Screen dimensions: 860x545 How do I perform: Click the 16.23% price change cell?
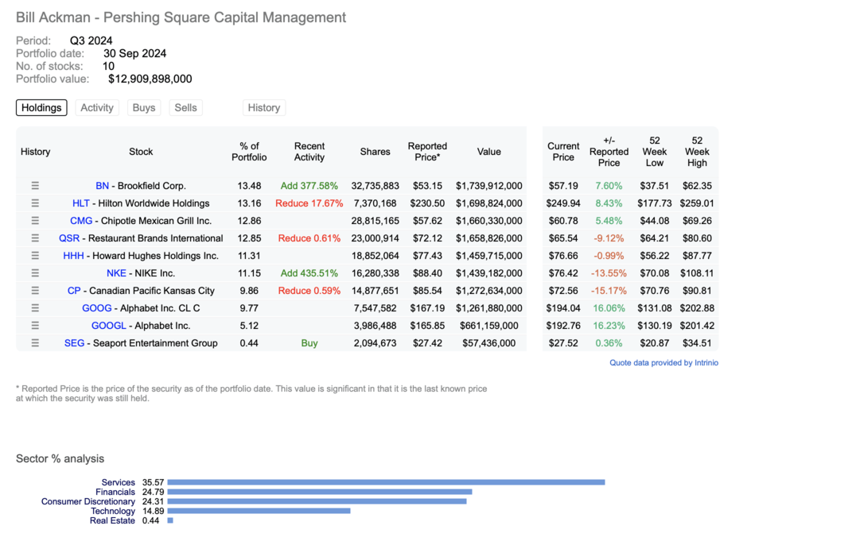[609, 326]
